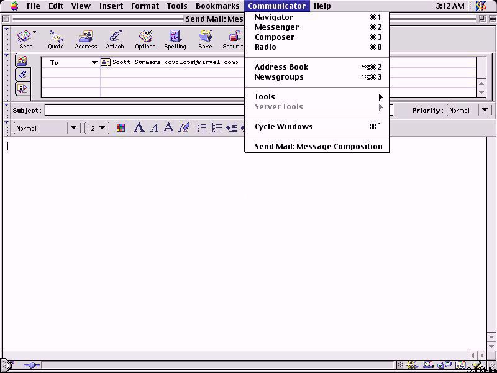Screen dimensions: 497x373
Task: Select Address Book menu item
Action: (317, 67)
